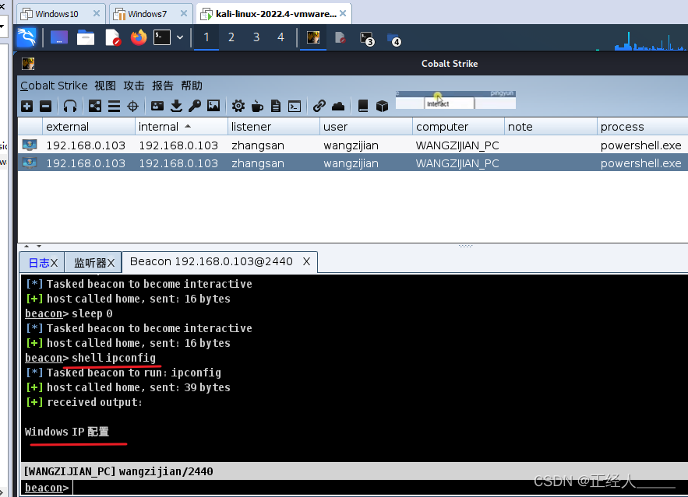Click the Disconnect minus icon in toolbar
Viewport: 688px width, 497px height.
click(46, 106)
